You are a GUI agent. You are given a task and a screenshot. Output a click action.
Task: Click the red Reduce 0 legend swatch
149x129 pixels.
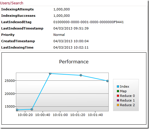118,96
